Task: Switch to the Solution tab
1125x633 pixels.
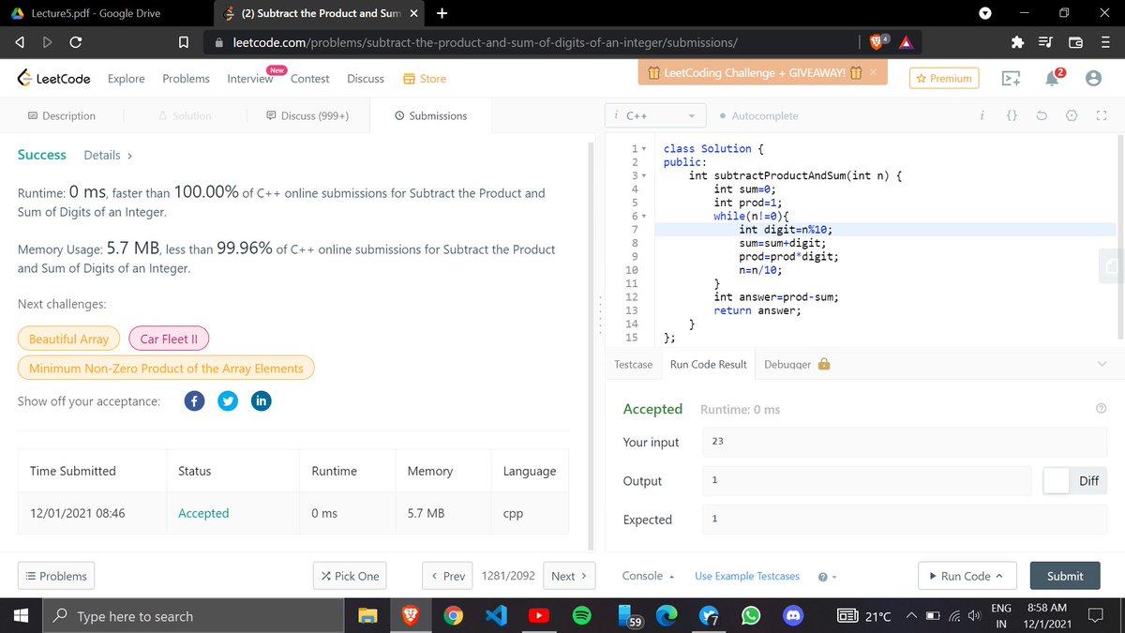Action: pyautogui.click(x=184, y=116)
